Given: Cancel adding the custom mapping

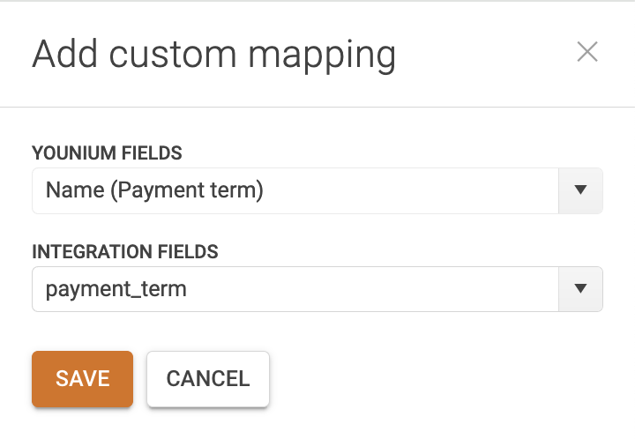Looking at the screenshot, I should pos(208,379).
